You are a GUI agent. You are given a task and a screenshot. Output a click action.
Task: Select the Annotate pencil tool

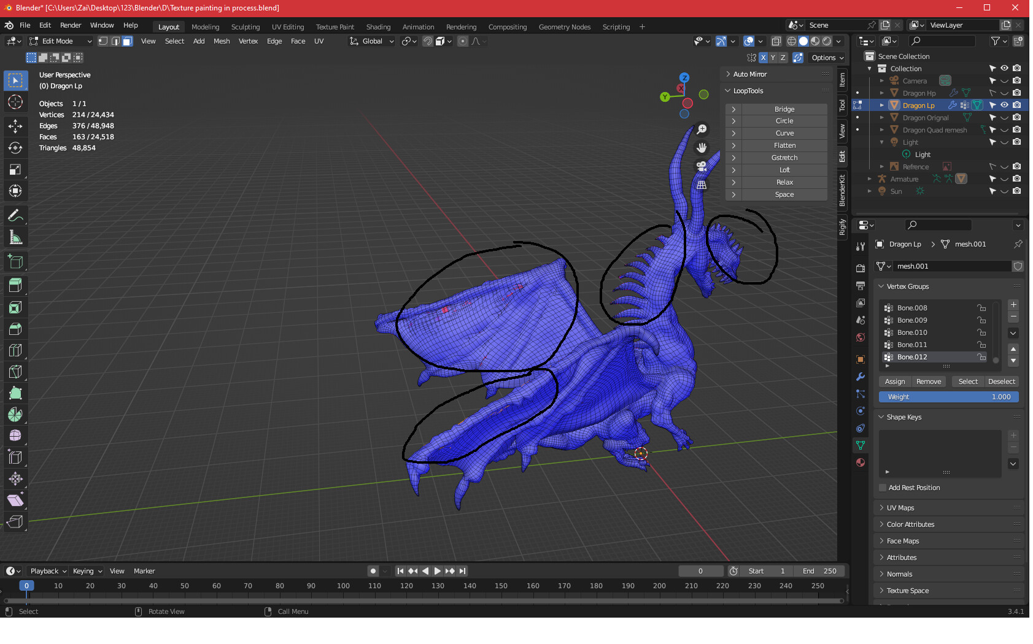[x=15, y=216]
